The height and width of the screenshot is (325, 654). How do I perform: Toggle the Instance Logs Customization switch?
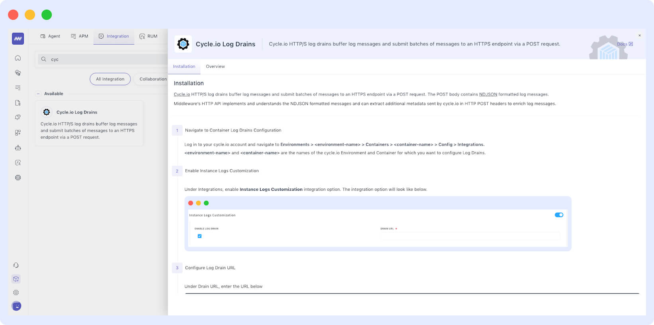(x=559, y=215)
